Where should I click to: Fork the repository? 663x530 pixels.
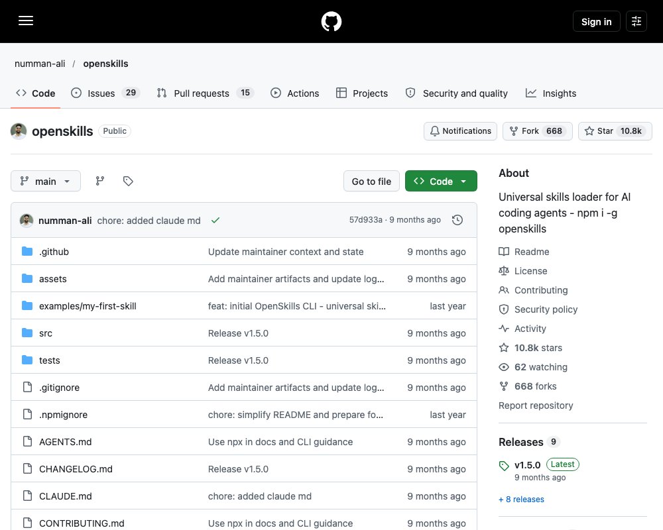coord(538,131)
